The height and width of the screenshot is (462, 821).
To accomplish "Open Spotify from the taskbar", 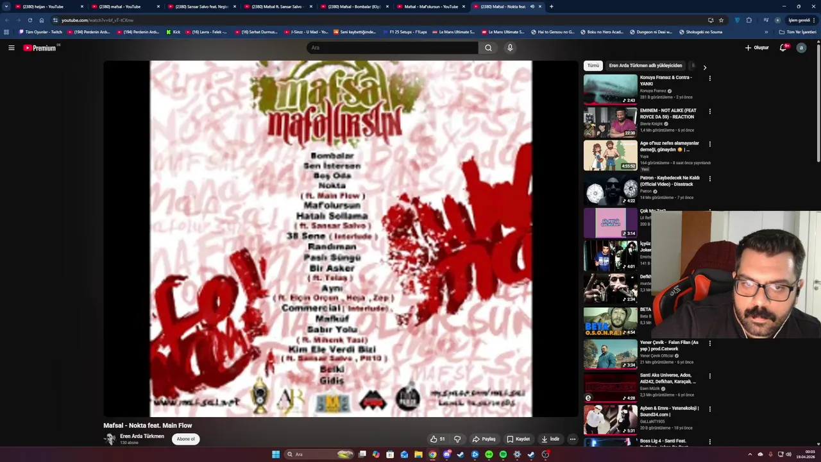I will coord(503,454).
